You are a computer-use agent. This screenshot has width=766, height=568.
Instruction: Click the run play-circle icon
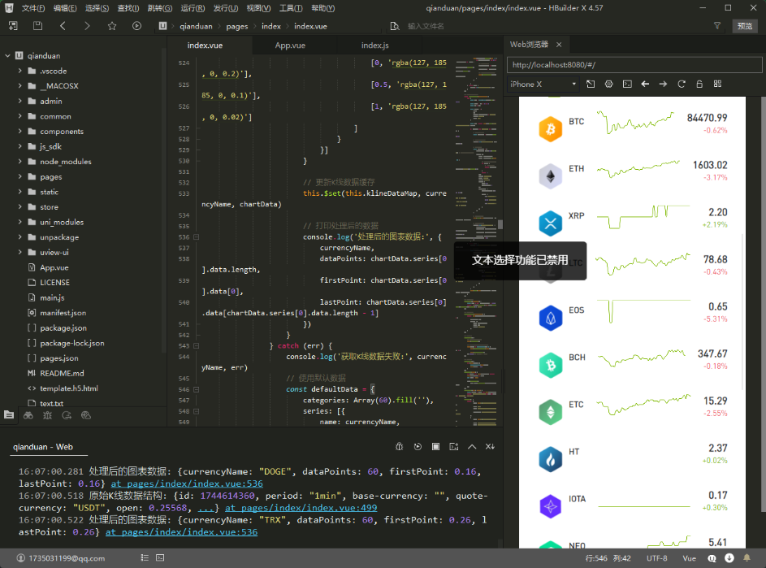pos(136,26)
